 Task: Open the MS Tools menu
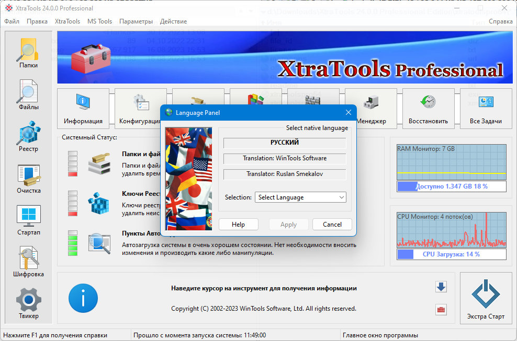[99, 21]
